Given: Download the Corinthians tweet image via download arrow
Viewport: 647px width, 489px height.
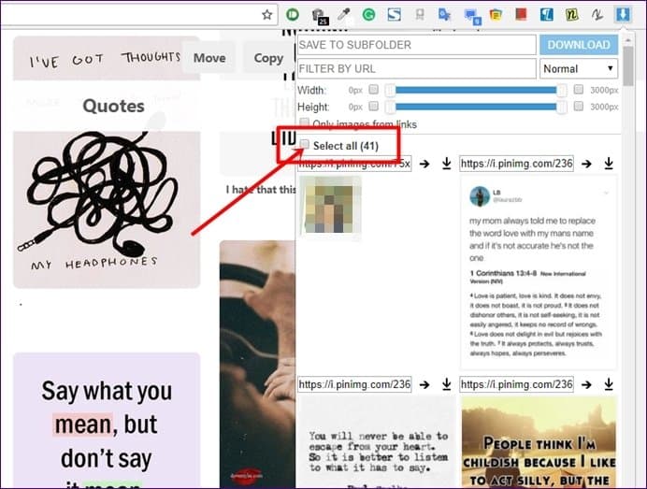Looking at the screenshot, I should [x=609, y=164].
